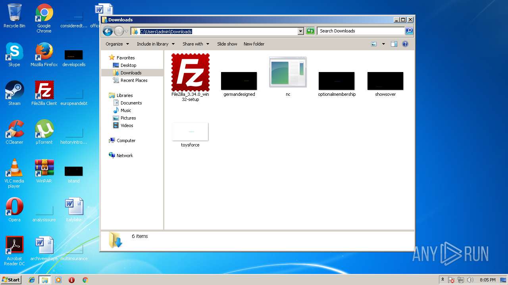Image resolution: width=508 pixels, height=285 pixels.
Task: Launch Internet Explorer from taskbar
Action: [x=32, y=280]
